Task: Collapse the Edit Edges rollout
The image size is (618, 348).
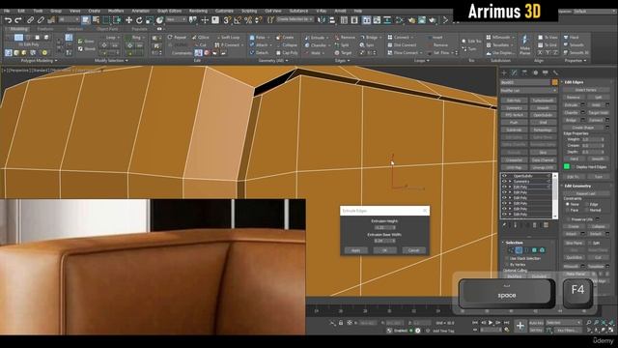Action: (x=574, y=82)
